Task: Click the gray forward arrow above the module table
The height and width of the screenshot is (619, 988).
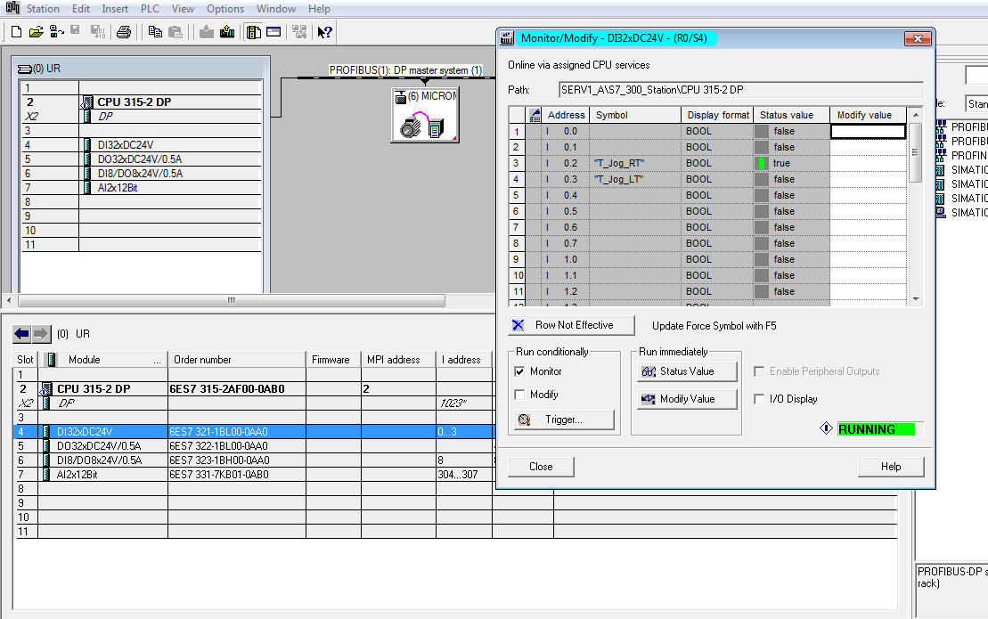Action: (x=41, y=334)
